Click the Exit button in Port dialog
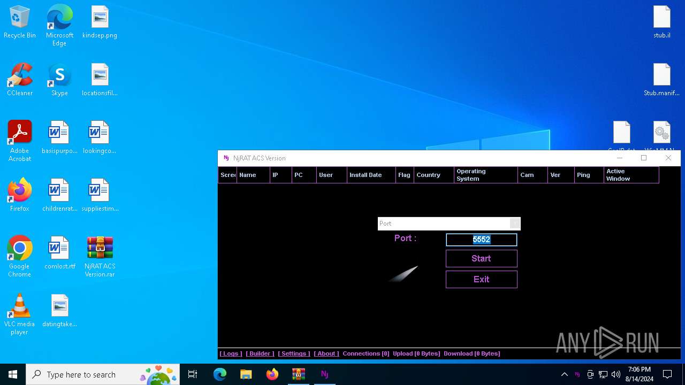The width and height of the screenshot is (685, 385). [x=481, y=279]
